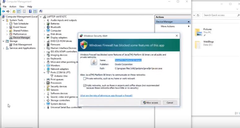The width and height of the screenshot is (240, 128).
Task: Click the javaw.exe path text
Action: pos(138,68)
